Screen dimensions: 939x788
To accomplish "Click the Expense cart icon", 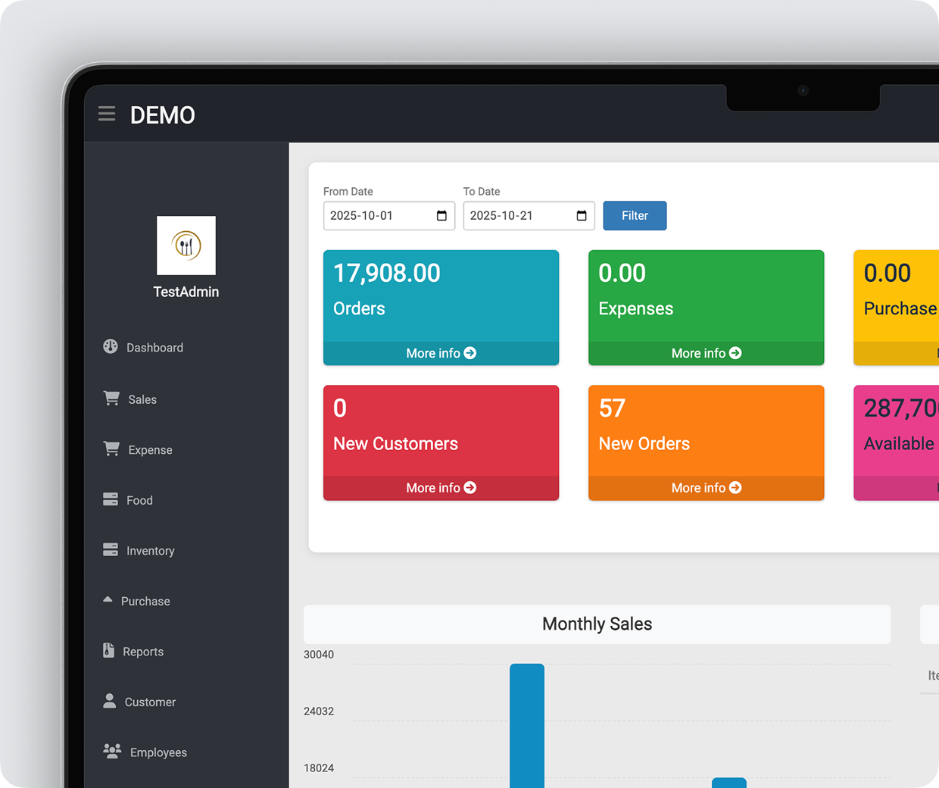I will (x=111, y=449).
